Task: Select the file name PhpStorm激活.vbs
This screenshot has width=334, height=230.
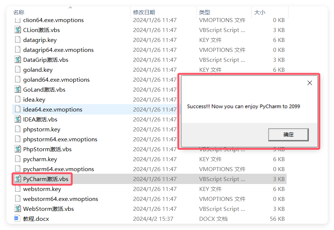Action: (47, 149)
